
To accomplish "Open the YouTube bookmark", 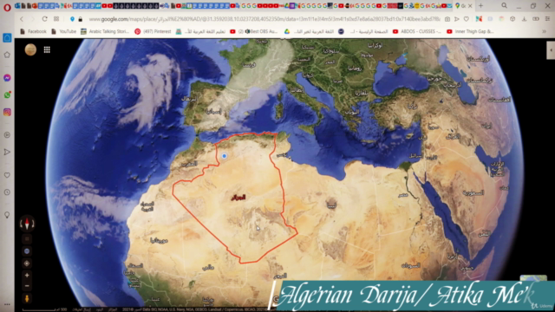I will pyautogui.click(x=63, y=31).
